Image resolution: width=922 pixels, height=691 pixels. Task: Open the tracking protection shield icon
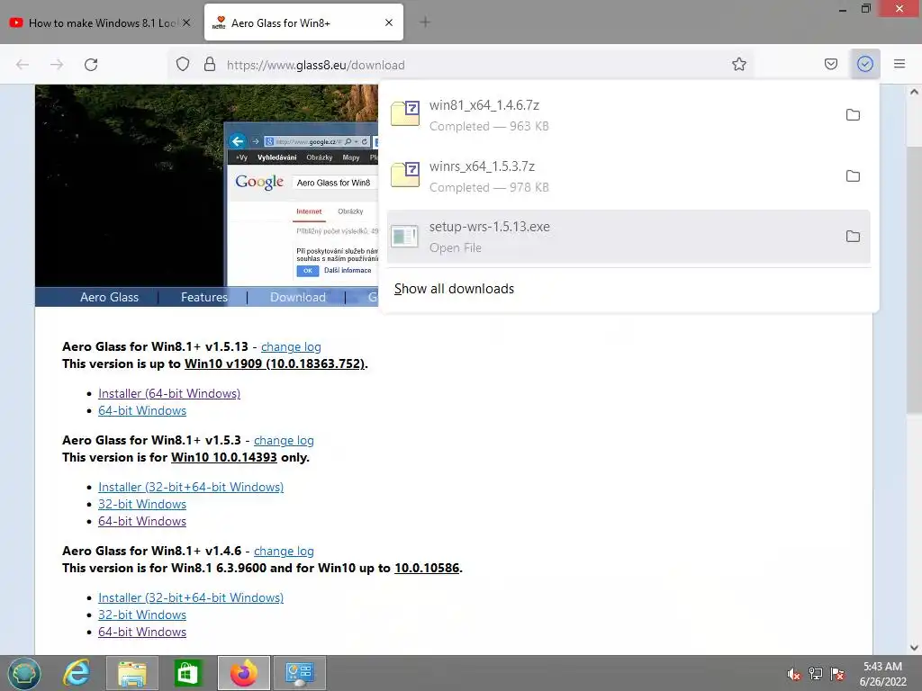183,65
